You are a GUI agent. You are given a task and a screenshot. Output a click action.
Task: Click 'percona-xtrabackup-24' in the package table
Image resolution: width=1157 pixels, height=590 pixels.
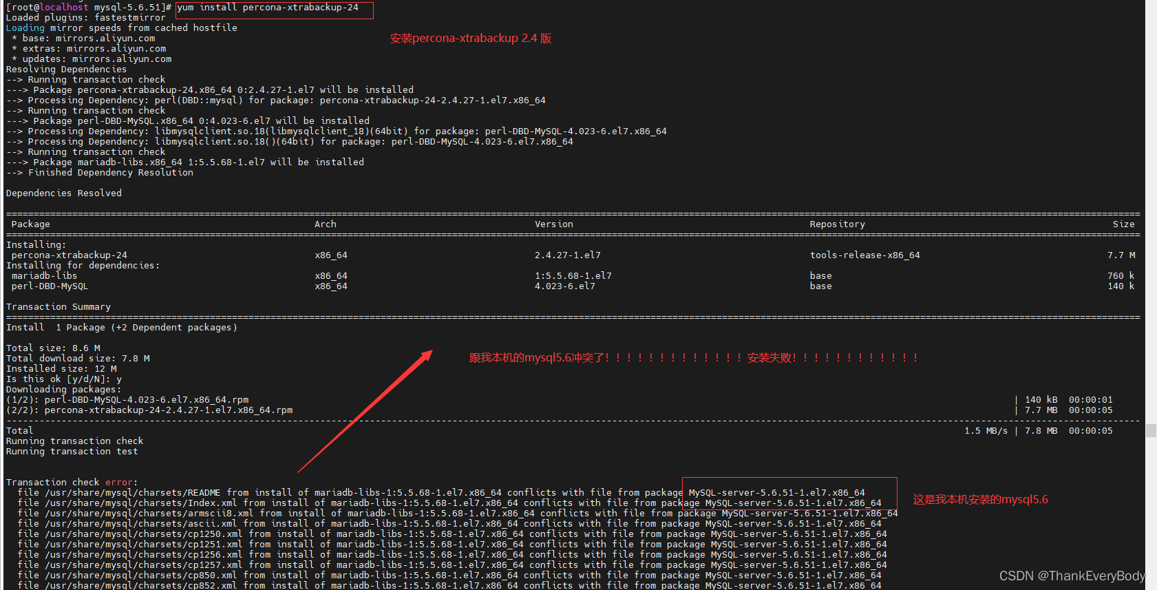[70, 255]
